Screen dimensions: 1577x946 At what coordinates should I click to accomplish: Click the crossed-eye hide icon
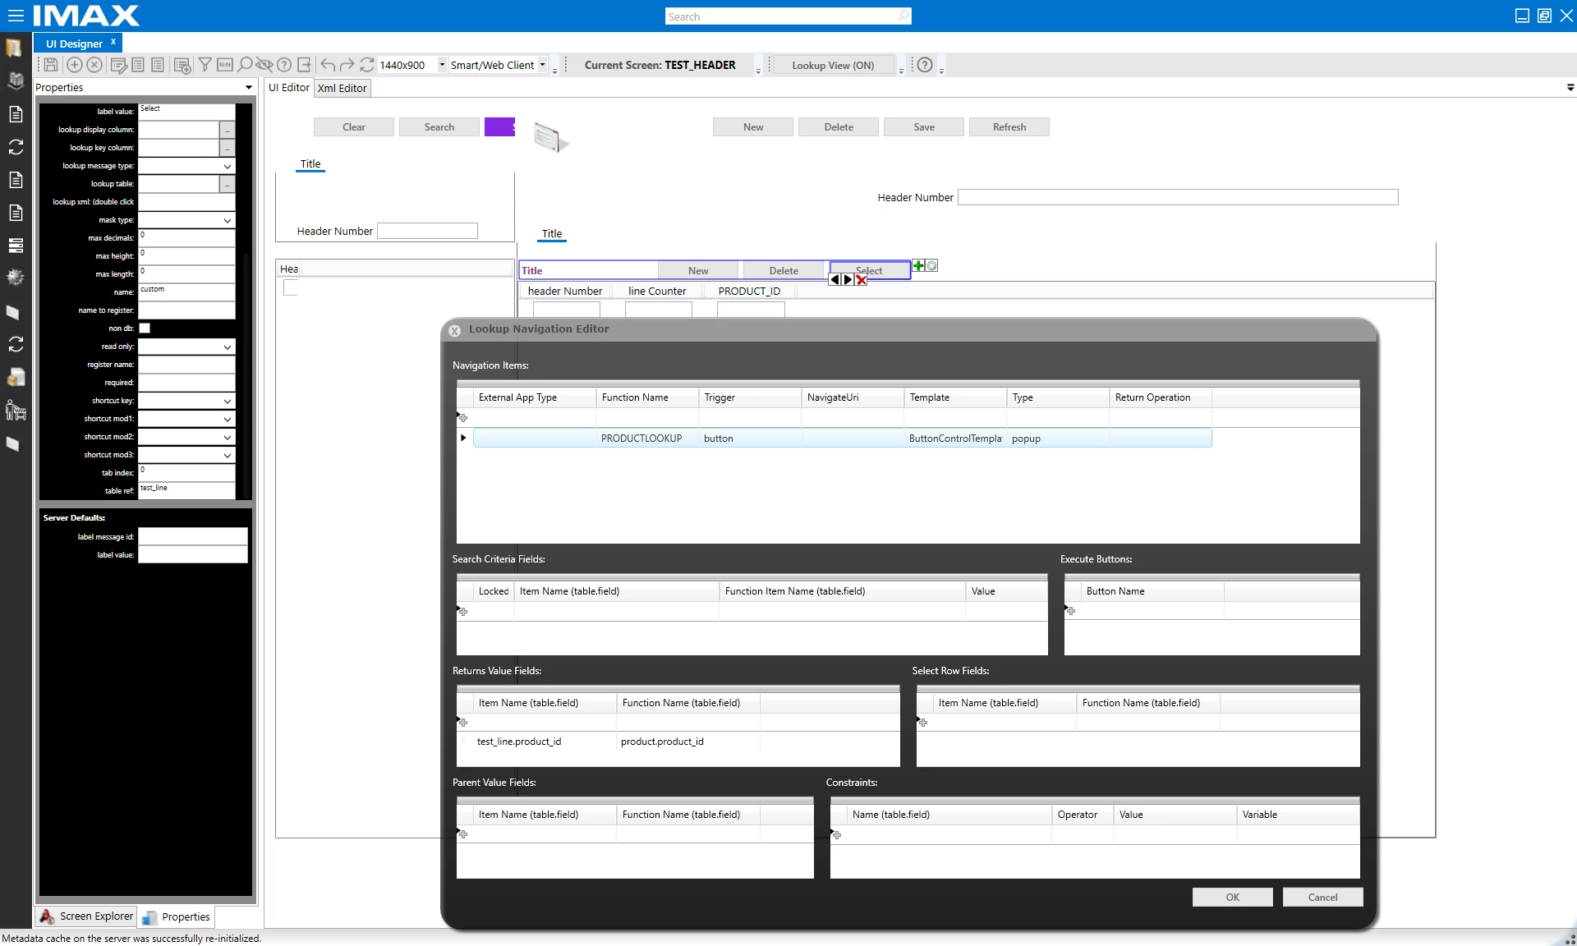(x=264, y=65)
